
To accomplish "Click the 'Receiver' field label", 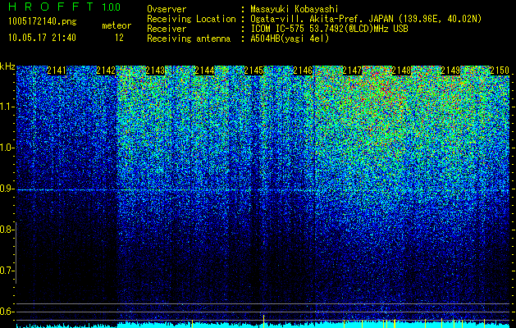I will (x=167, y=29).
